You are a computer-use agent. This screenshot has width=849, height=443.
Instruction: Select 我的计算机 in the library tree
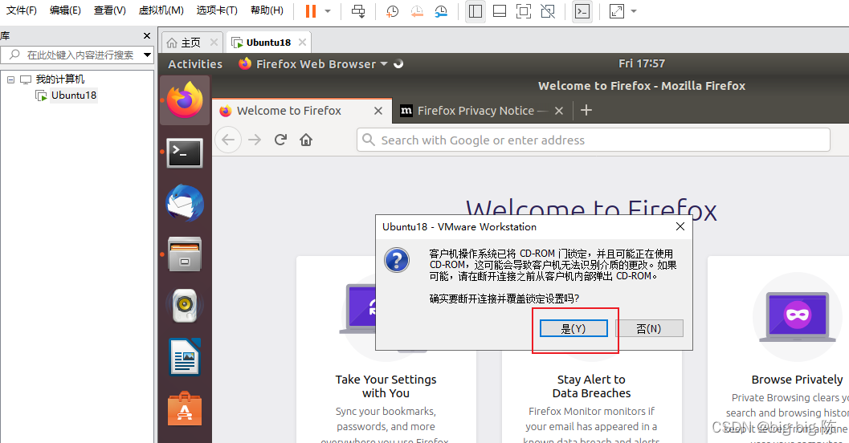[59, 79]
